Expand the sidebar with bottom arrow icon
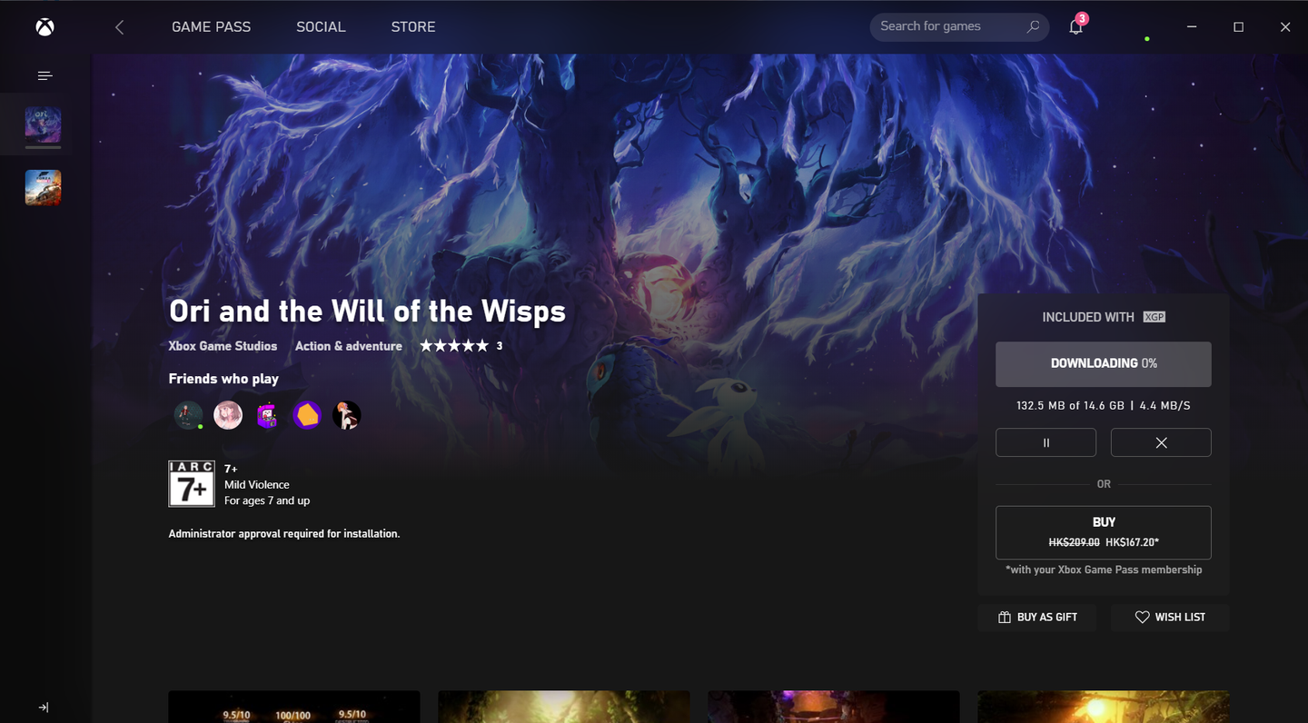The image size is (1308, 723). pos(44,708)
